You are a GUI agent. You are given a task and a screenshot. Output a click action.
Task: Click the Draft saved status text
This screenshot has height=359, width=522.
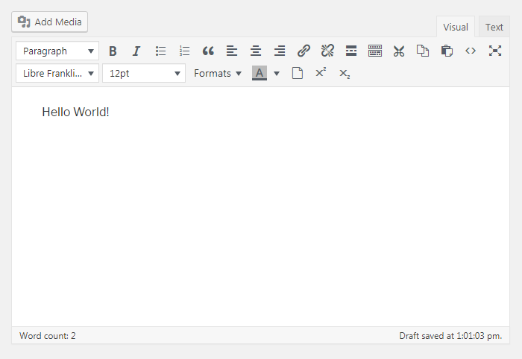coord(450,336)
